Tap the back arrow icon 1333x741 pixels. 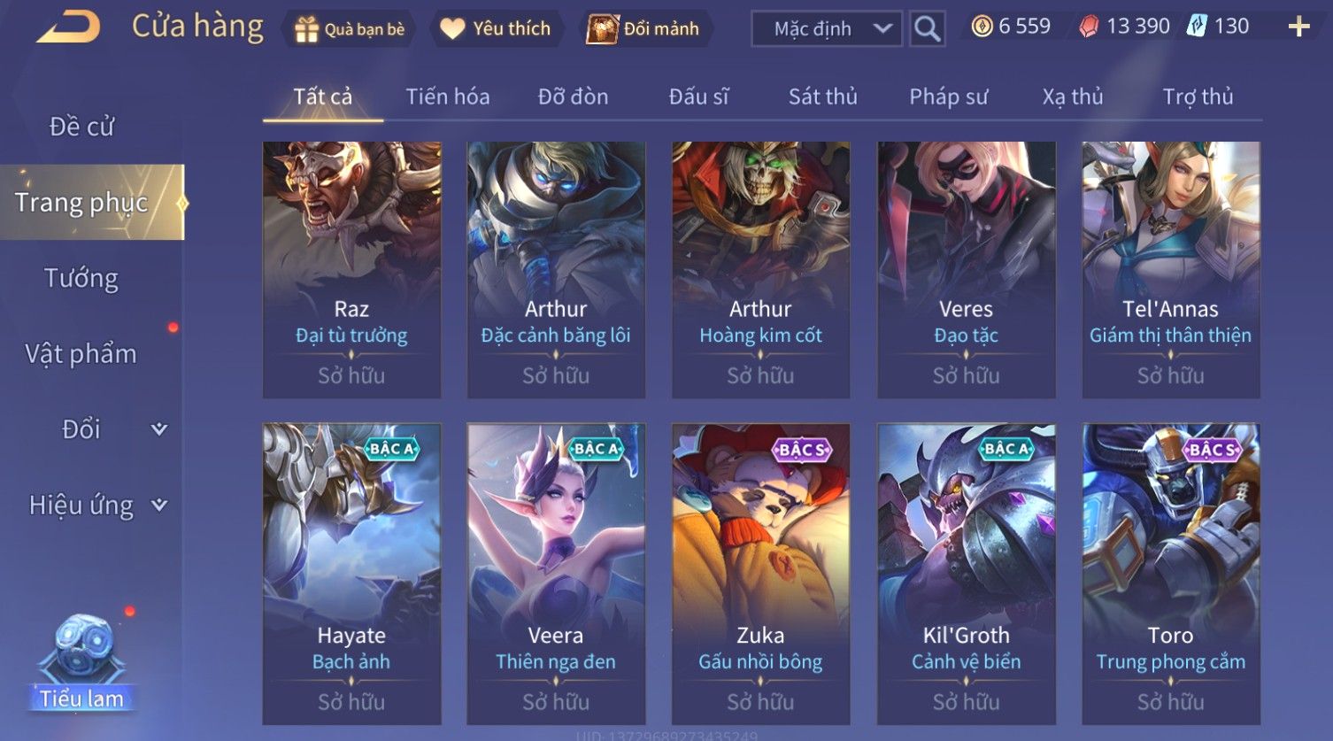click(68, 27)
